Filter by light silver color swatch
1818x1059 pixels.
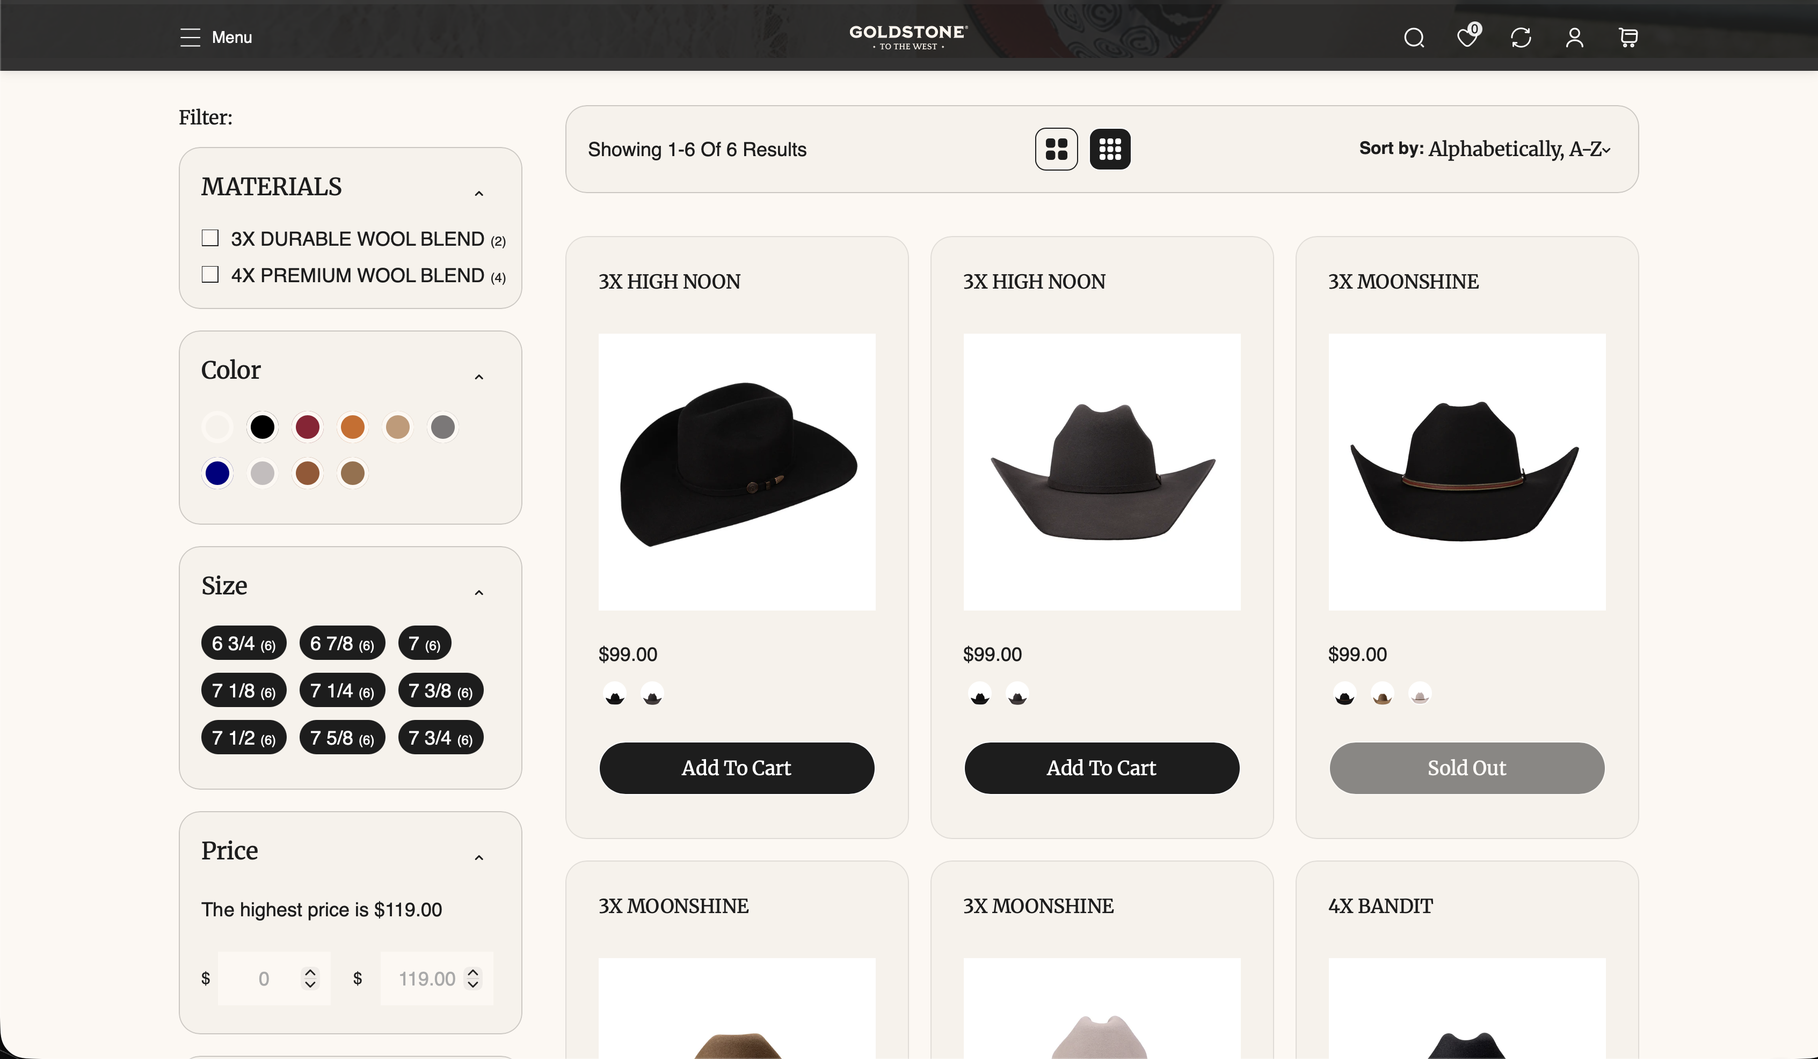[263, 474]
